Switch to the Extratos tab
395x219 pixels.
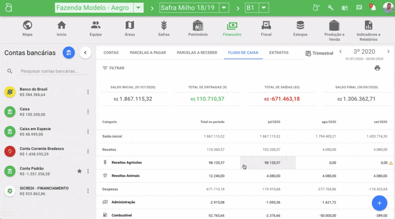point(278,53)
